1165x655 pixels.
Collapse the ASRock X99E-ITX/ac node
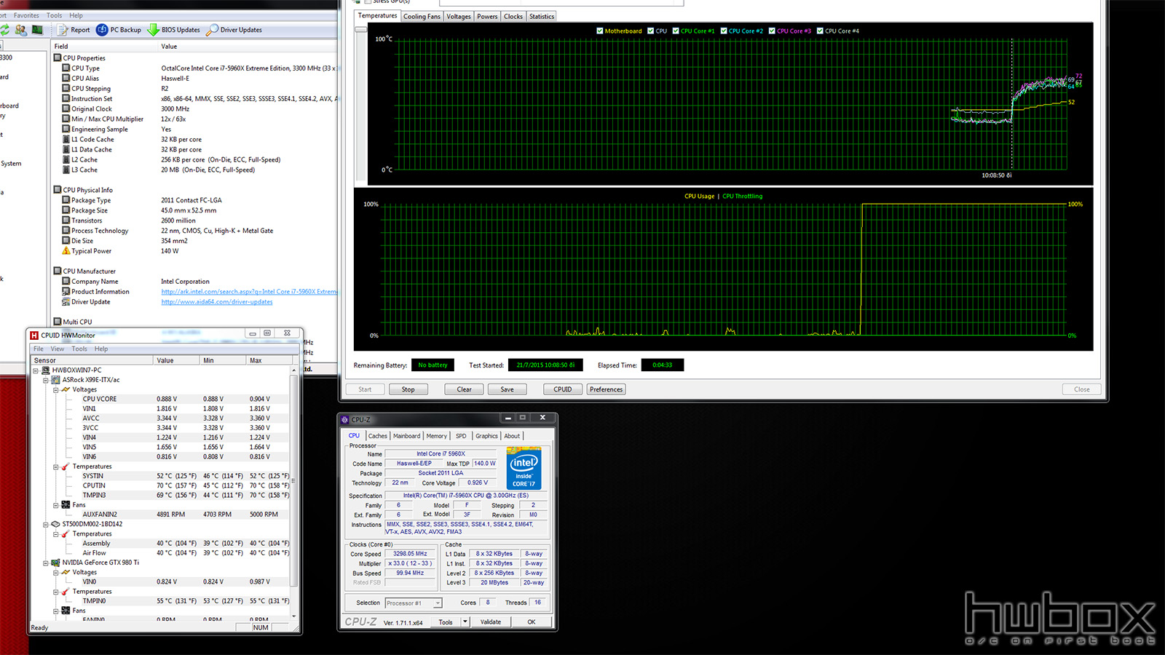click(45, 380)
